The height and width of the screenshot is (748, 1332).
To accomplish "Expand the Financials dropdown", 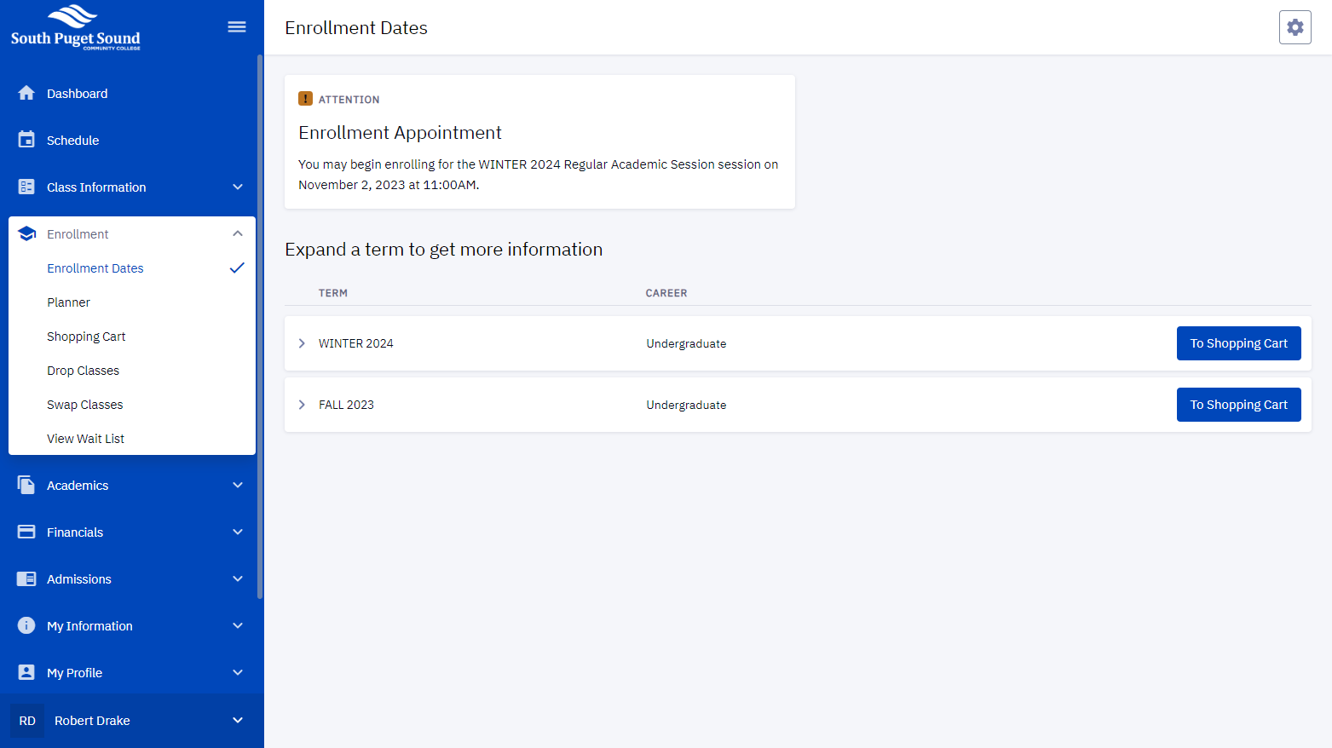I will (237, 532).
